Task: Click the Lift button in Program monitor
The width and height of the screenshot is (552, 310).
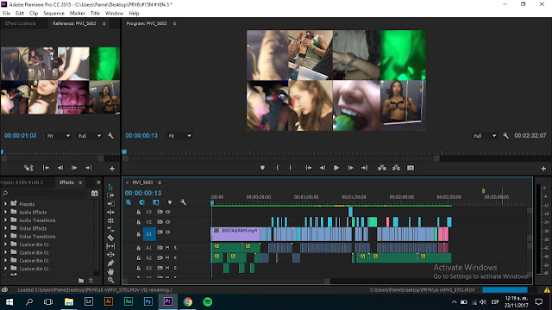Action: point(382,168)
